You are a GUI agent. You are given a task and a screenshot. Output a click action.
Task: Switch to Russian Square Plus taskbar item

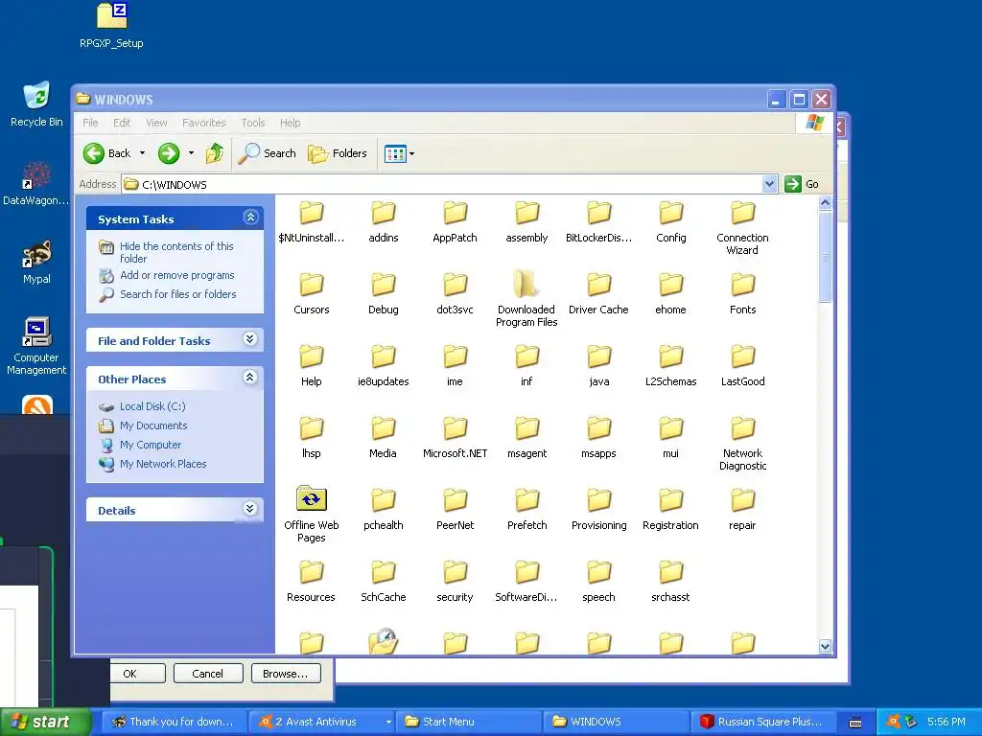761,722
